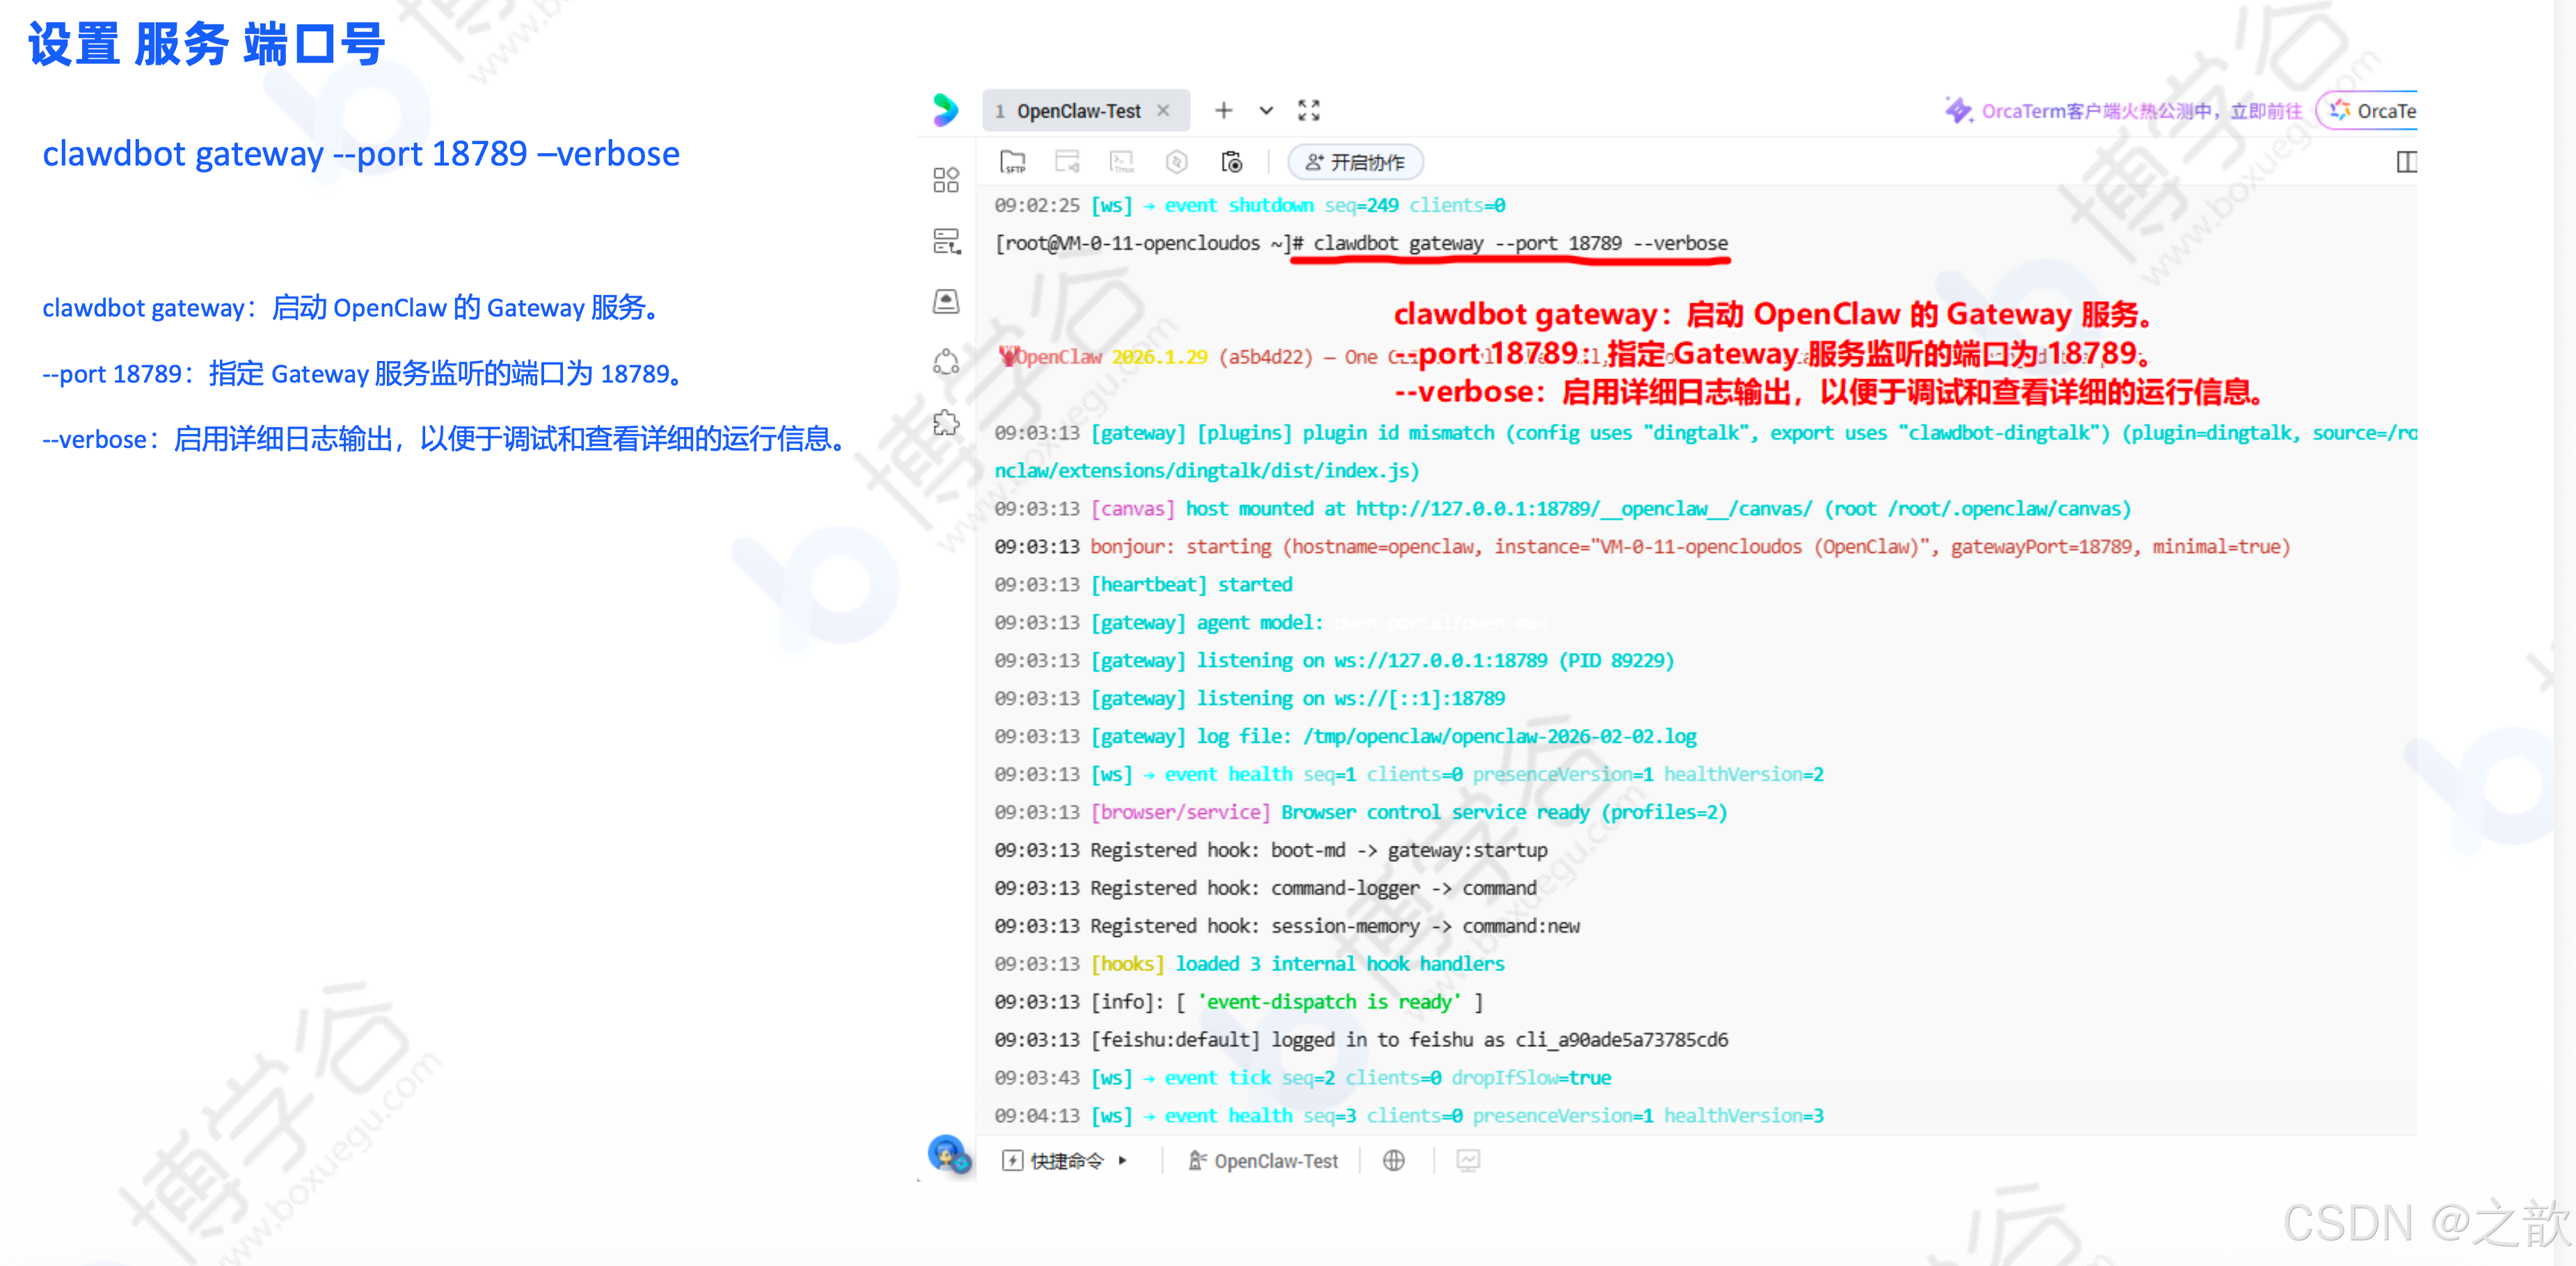
Task: Open the plugins puzzle-piece icon
Action: click(945, 422)
